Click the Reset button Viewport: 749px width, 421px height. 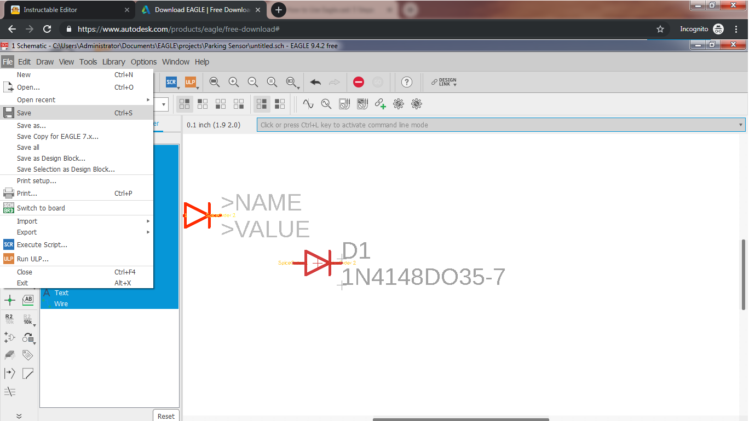166,416
